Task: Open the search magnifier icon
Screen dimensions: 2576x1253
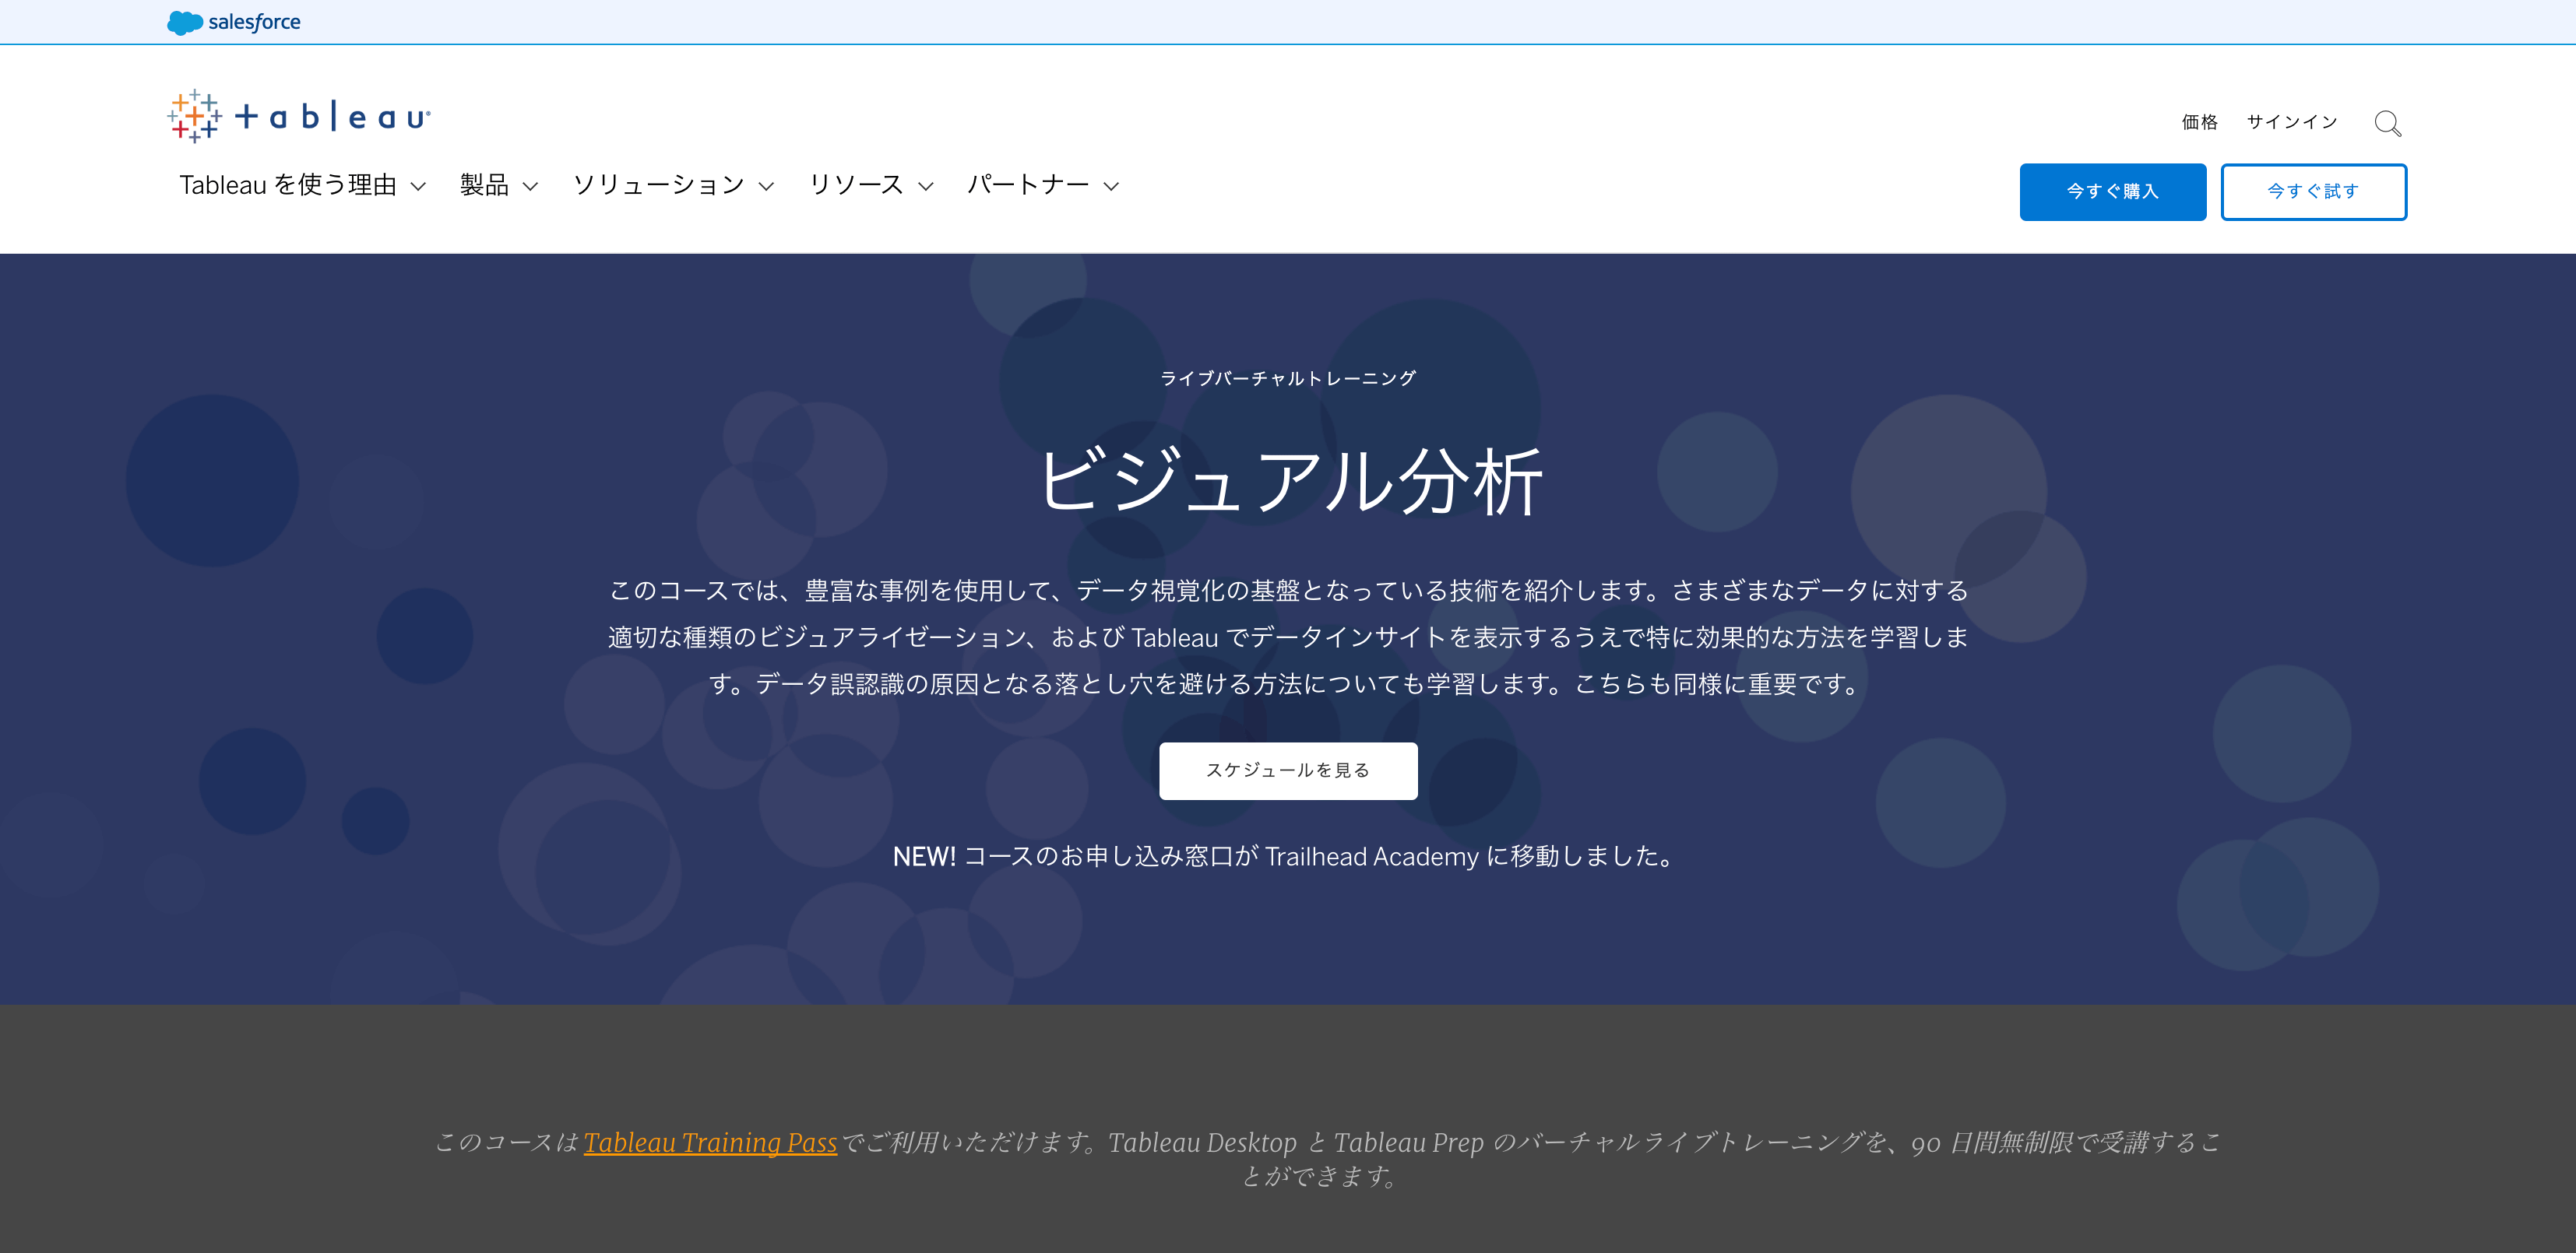Action: [x=2387, y=123]
